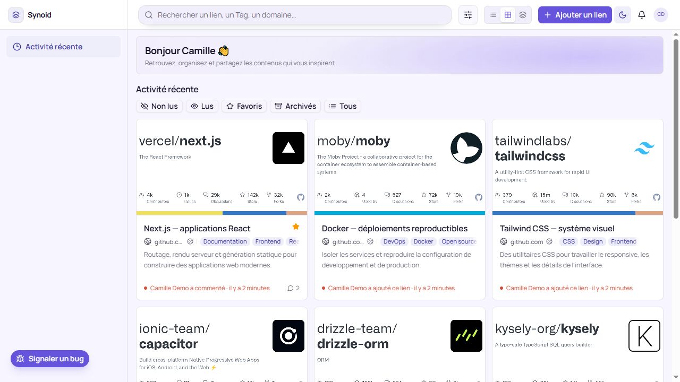Click the tailwindcss 98k Stars stat
The width and height of the screenshot is (680, 382).
(607, 197)
